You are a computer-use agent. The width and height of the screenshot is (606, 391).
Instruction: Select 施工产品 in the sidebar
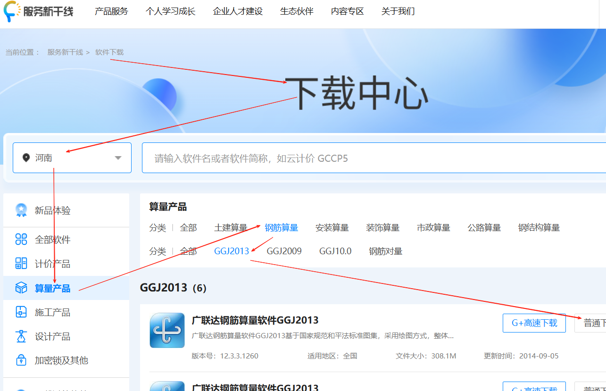(x=66, y=312)
